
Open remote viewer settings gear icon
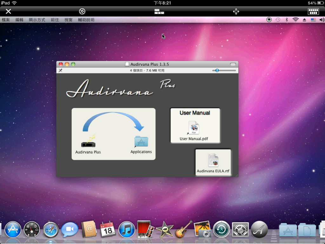pos(82,11)
